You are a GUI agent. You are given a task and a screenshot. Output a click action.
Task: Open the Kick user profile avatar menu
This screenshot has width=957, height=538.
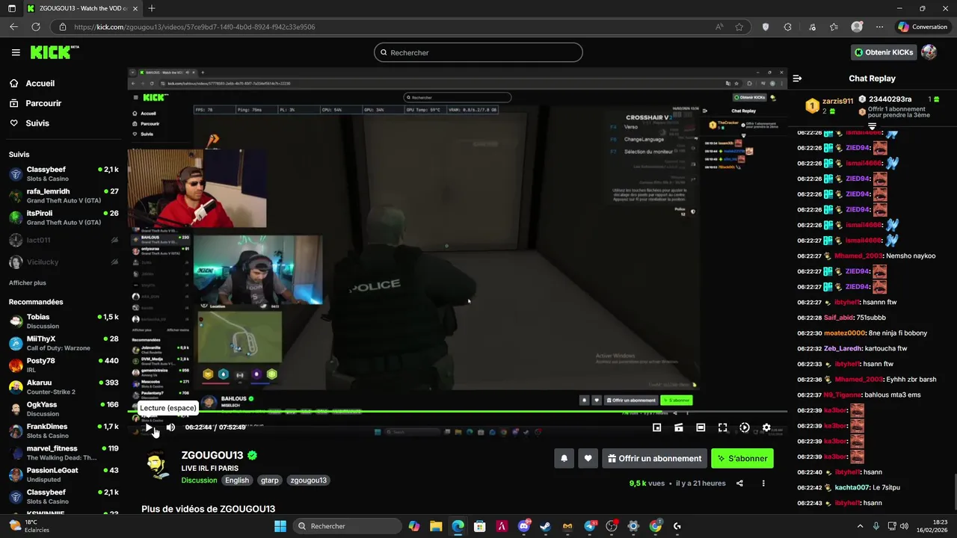point(929,52)
